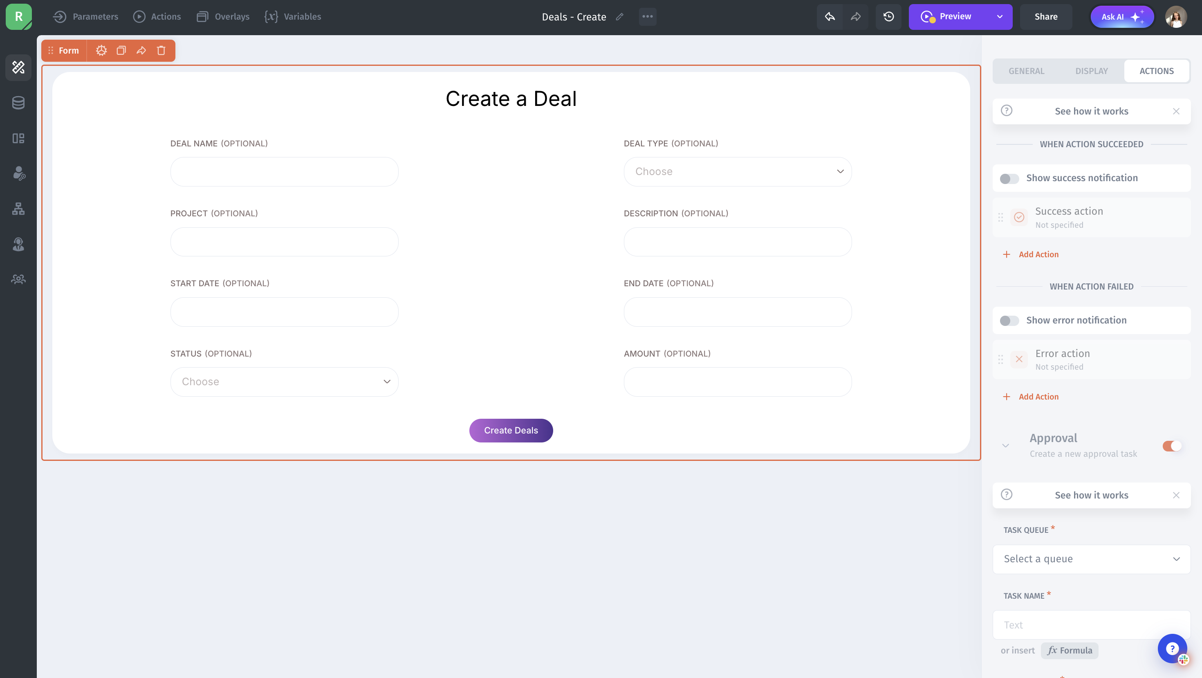Open the three-dots more options menu
This screenshot has width=1202, height=678.
tap(647, 17)
